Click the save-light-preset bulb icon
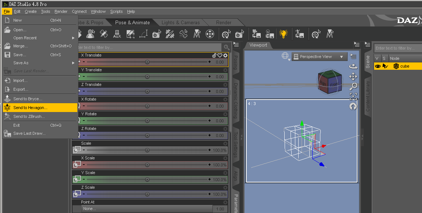 [270, 34]
